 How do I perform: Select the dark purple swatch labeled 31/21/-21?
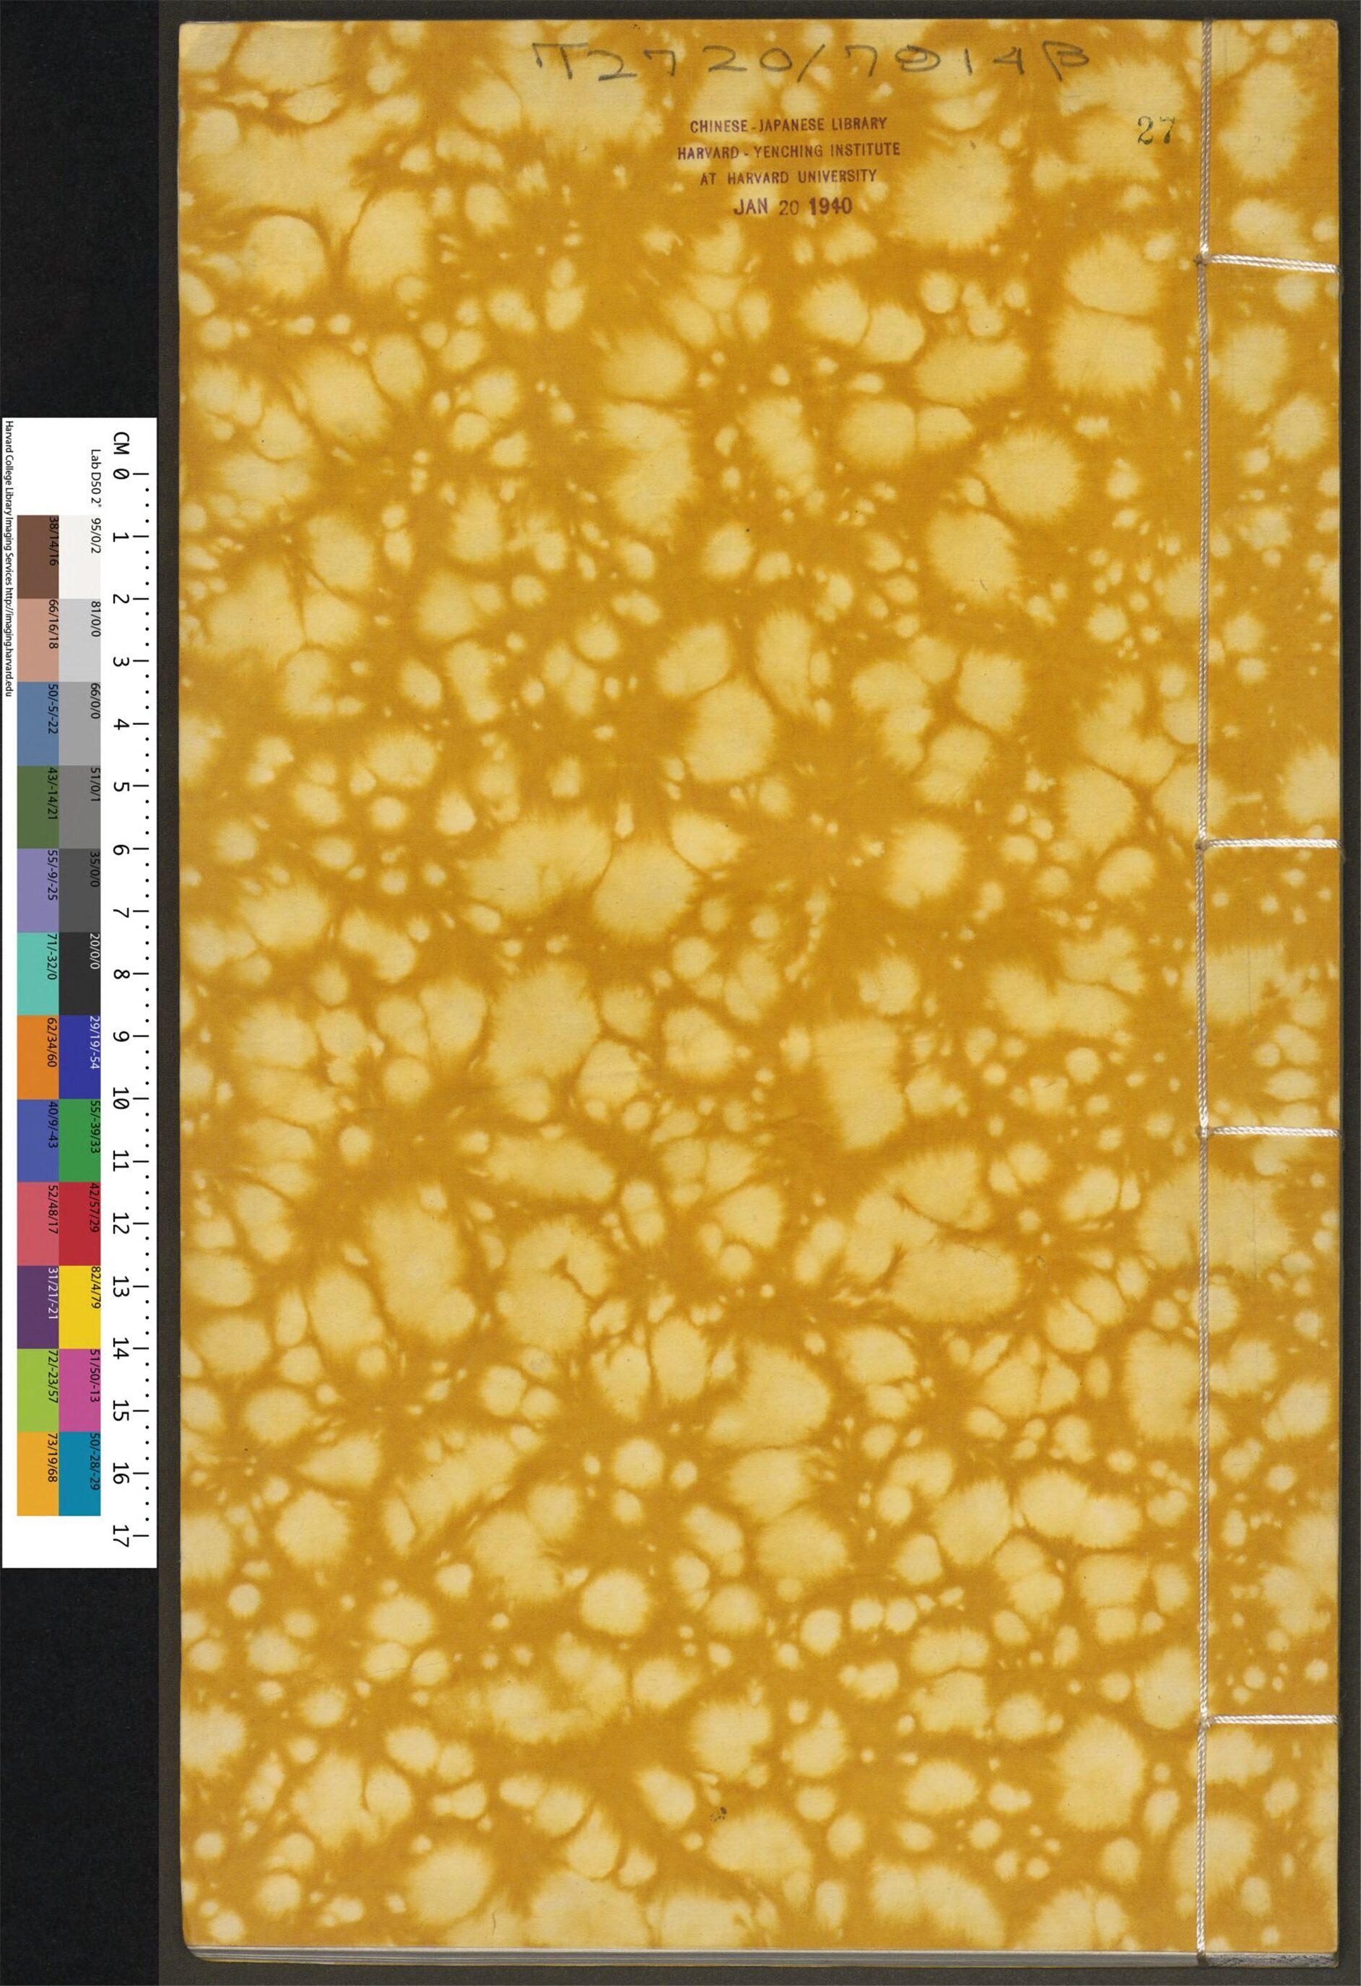[38, 1307]
